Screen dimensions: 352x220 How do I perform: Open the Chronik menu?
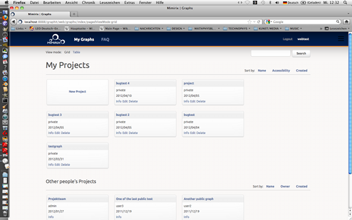pyautogui.click(x=89, y=3)
